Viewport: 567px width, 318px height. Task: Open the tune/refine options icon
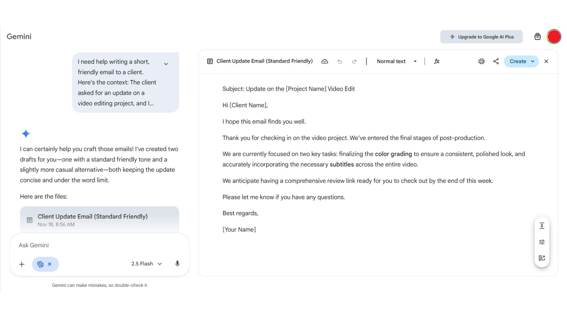542,242
